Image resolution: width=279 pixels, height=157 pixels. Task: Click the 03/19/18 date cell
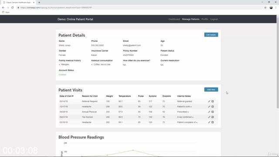point(64,122)
